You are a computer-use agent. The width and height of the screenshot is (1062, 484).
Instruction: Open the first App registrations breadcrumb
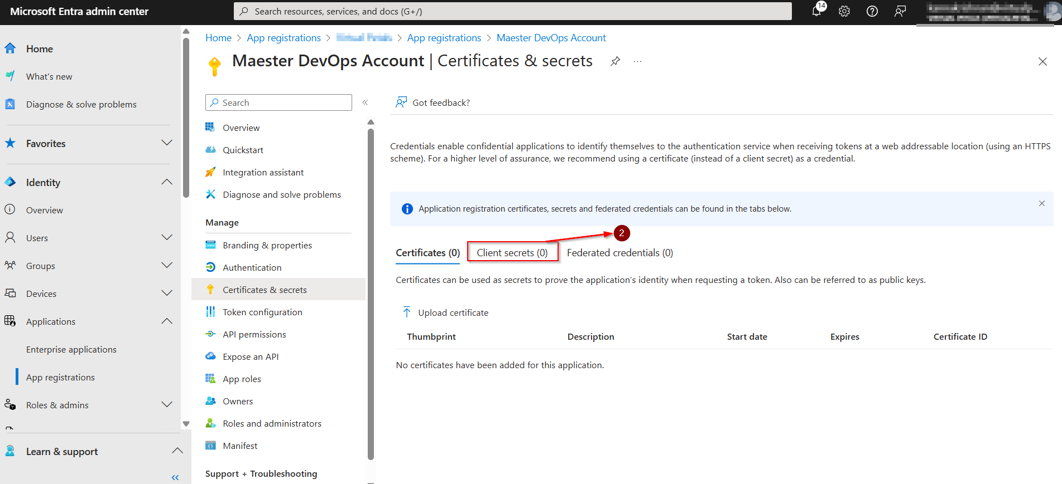click(x=284, y=38)
